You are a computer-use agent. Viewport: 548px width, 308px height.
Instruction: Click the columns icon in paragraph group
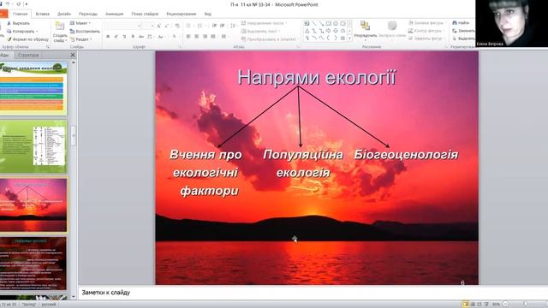coord(224,36)
